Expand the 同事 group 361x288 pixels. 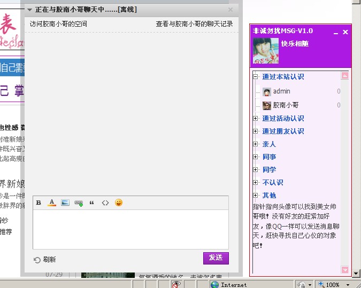point(255,157)
